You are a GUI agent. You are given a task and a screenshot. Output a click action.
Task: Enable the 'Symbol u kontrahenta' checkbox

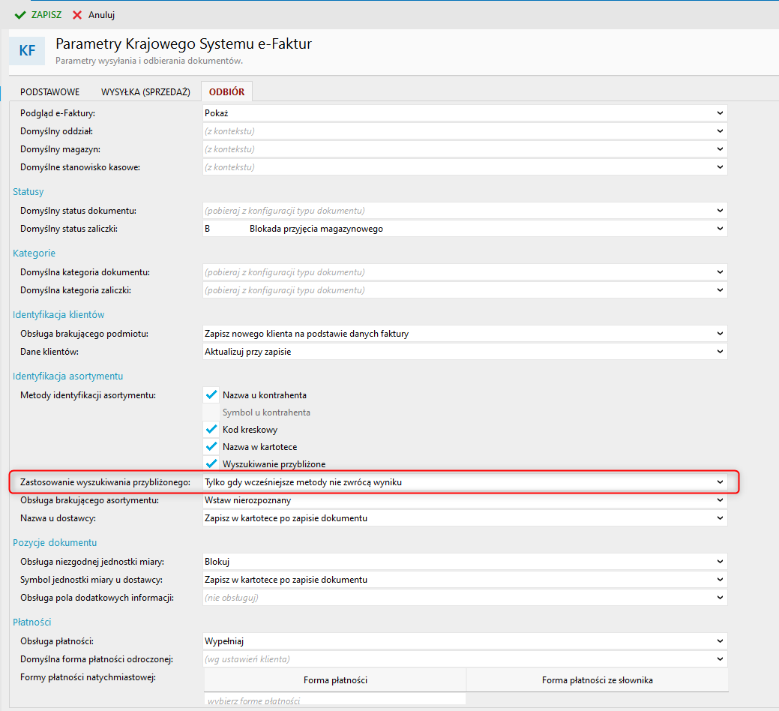click(211, 412)
